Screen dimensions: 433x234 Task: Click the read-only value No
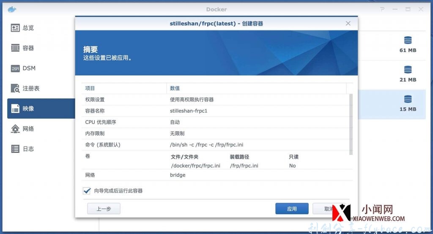293,166
